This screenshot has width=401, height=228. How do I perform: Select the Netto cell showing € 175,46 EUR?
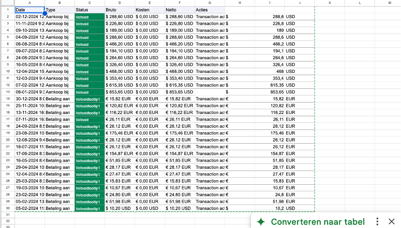[180, 133]
